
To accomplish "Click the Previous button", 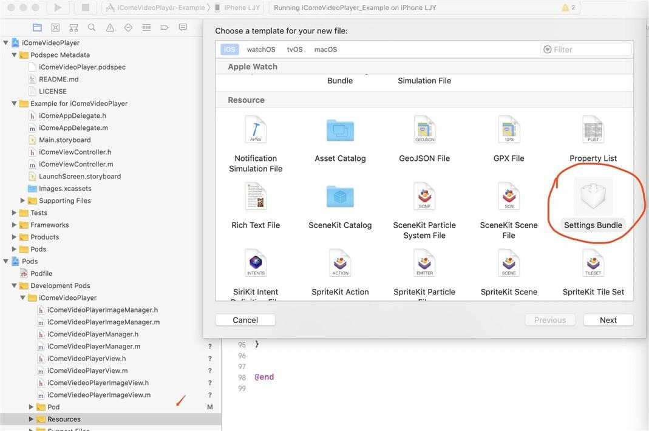I will pos(550,320).
